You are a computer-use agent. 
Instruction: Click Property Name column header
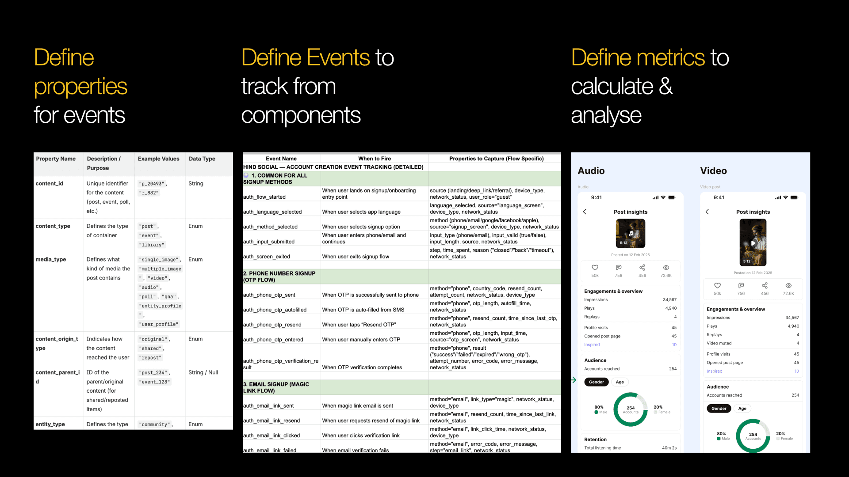56,159
